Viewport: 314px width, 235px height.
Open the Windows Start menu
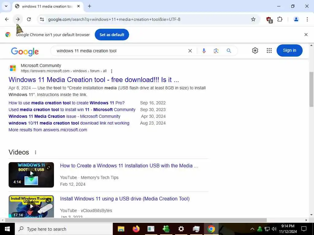coord(7,229)
